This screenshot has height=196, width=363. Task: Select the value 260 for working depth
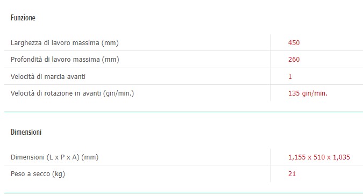(294, 60)
